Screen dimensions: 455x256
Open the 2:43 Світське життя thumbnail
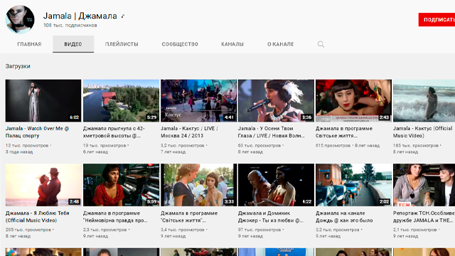[353, 101]
